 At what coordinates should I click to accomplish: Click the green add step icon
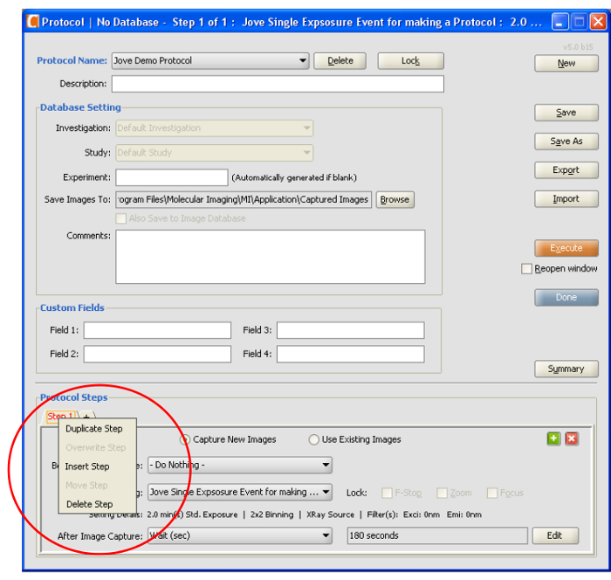coord(553,438)
